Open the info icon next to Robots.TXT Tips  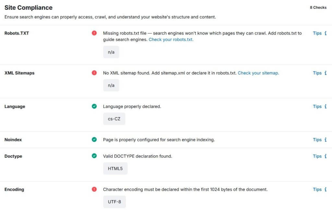click(326, 33)
